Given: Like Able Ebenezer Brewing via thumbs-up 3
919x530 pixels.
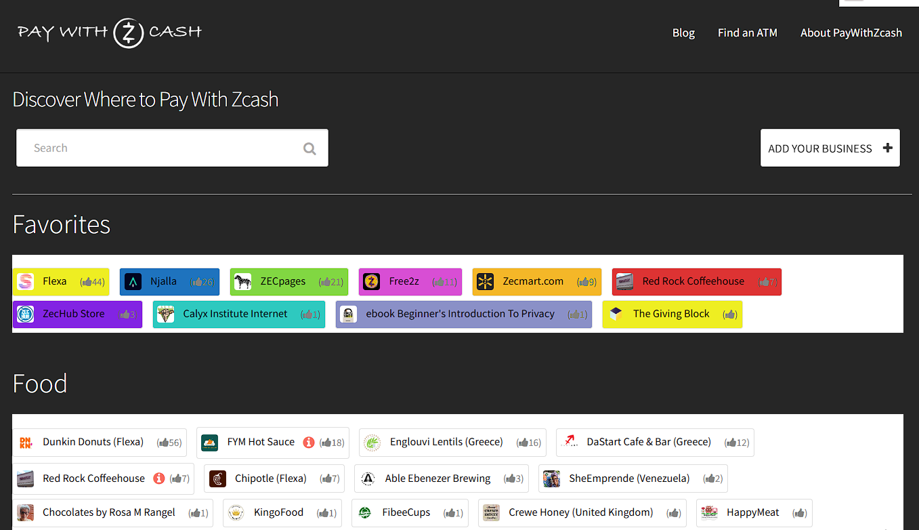Looking at the screenshot, I should tap(513, 478).
